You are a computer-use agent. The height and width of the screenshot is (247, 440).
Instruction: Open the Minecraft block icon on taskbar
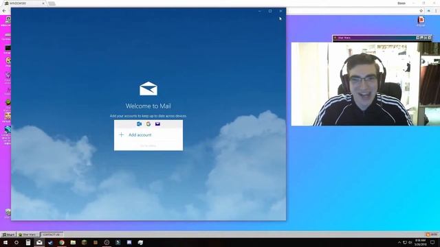[84, 242]
